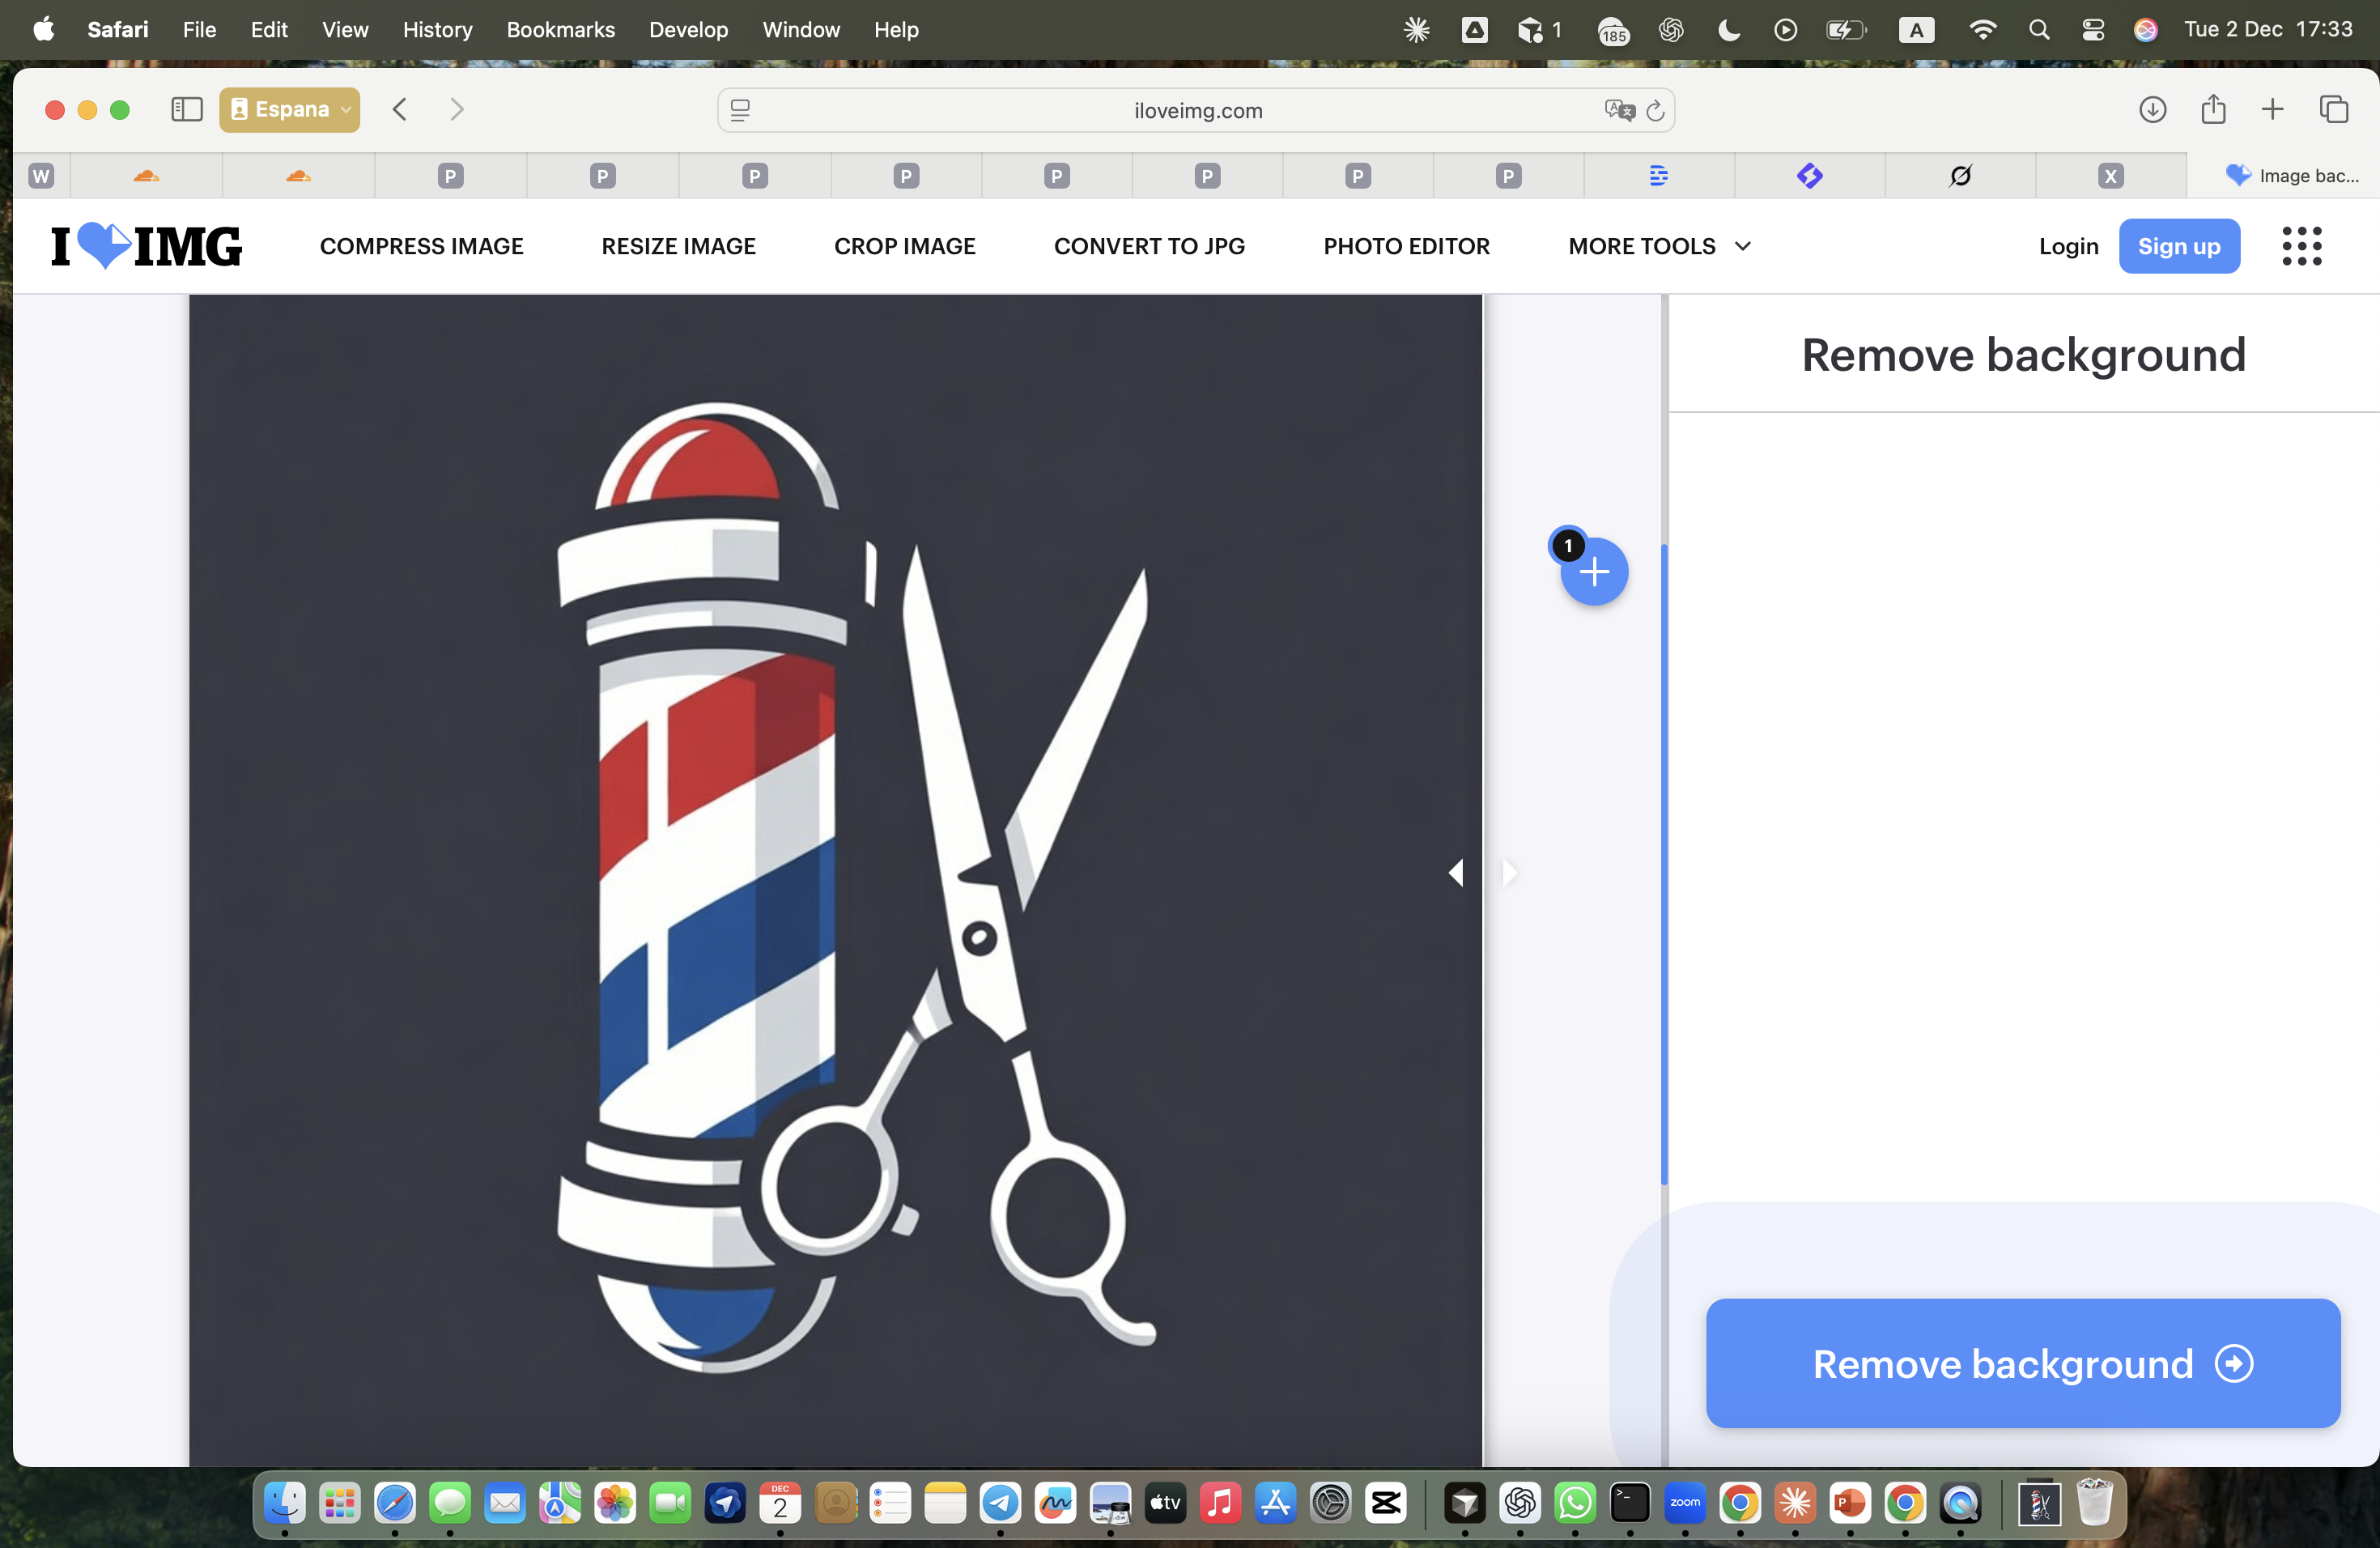Click the I❤IMG logo
This screenshot has height=1548, width=2380.
(145, 246)
